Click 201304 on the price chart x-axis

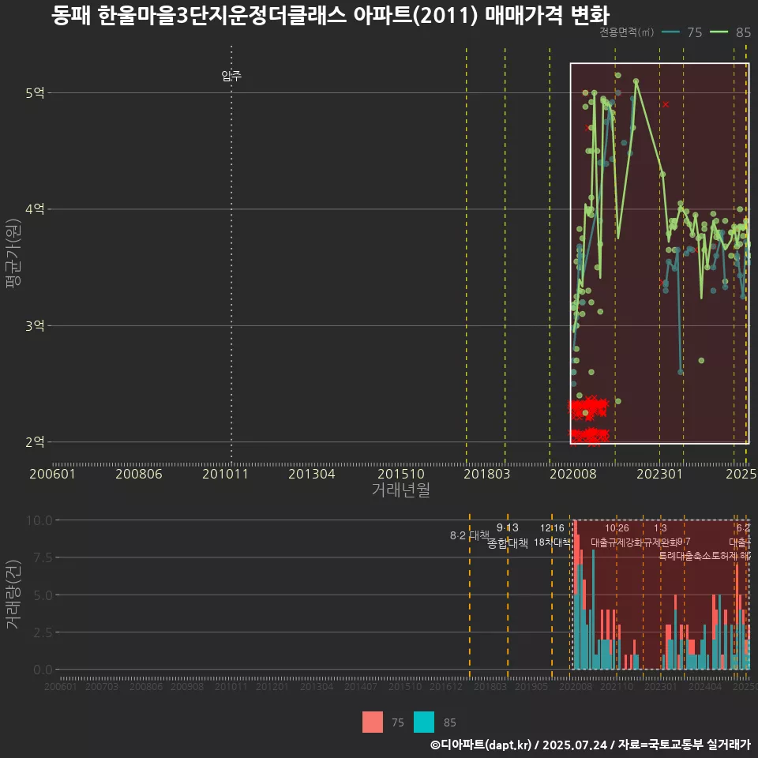click(x=312, y=474)
